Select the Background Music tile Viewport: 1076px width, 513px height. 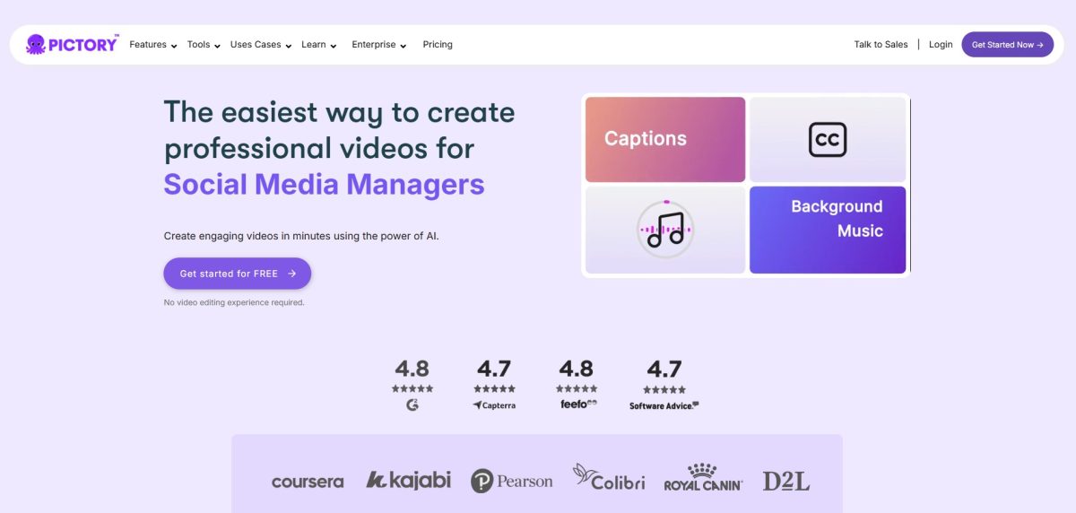point(828,230)
